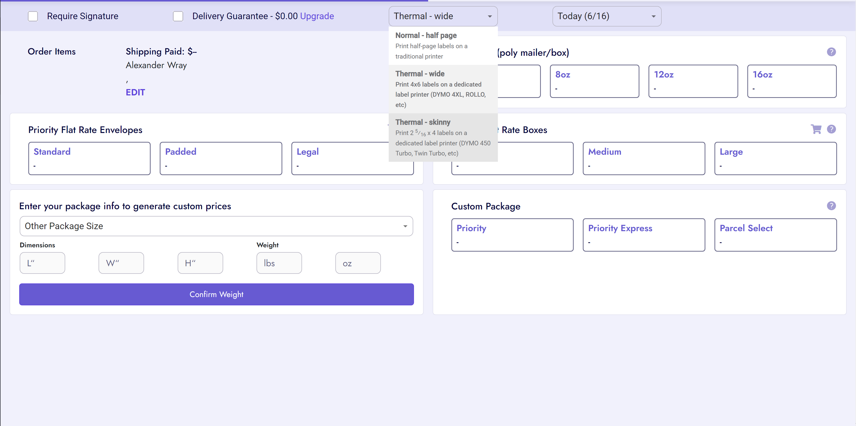Open help icon beside Flat Rate Boxes

(x=831, y=129)
